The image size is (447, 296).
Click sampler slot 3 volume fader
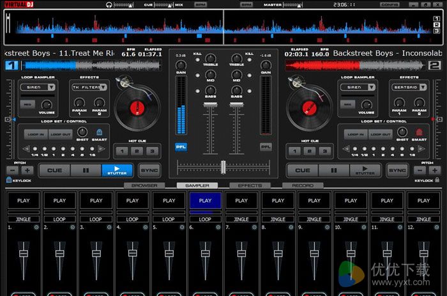[x=96, y=253]
